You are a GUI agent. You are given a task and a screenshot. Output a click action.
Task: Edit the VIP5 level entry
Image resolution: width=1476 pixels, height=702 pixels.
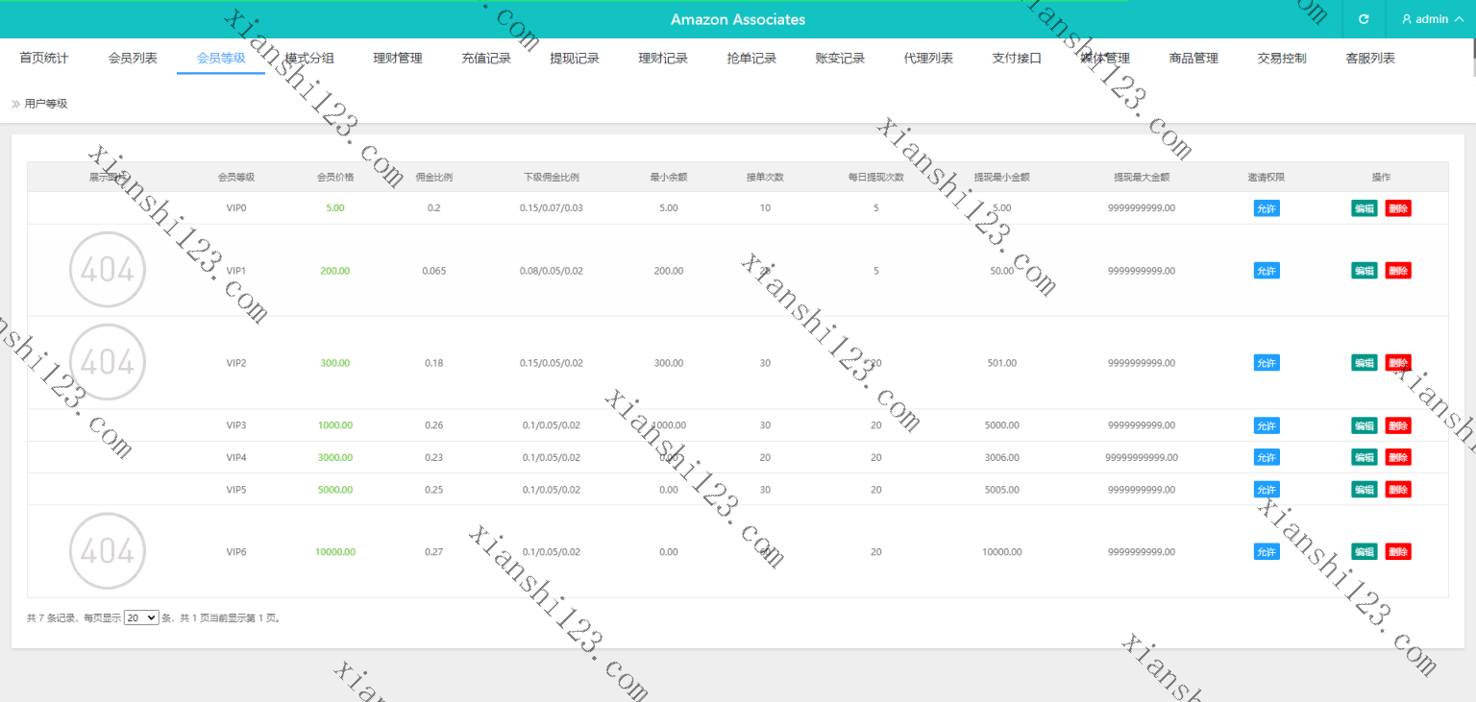coord(1364,490)
